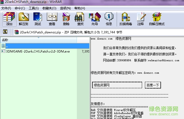Click the 添加 (Add) toolbar icon
The image size is (184, 119).
(9, 19)
